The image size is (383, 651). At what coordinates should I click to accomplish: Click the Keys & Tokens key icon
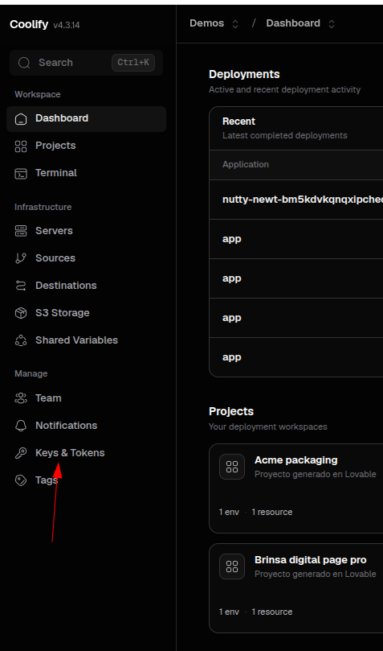pyautogui.click(x=21, y=453)
